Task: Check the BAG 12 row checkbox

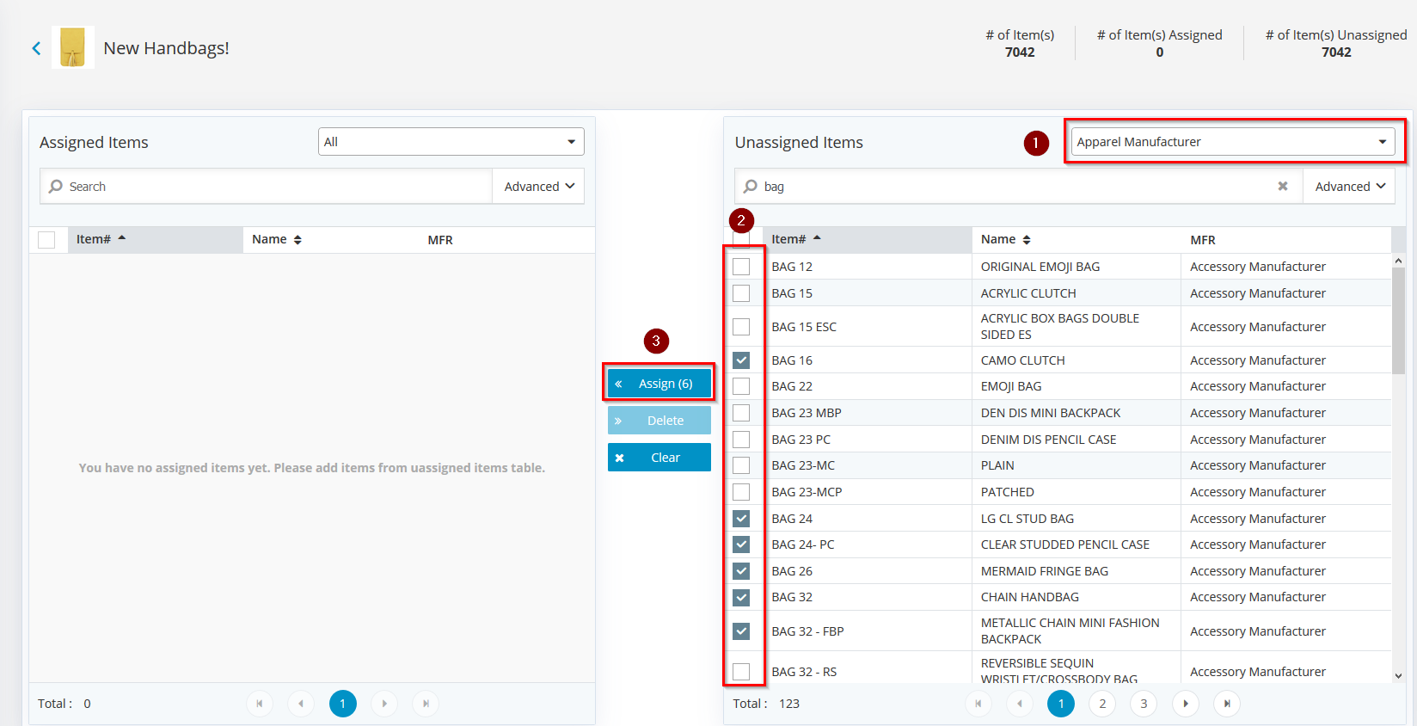Action: (x=741, y=267)
